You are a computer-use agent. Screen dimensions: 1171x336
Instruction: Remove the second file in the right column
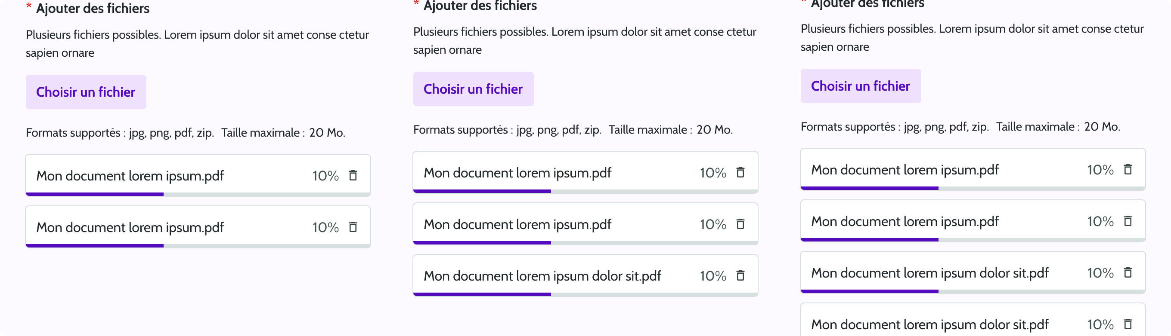(x=1129, y=221)
